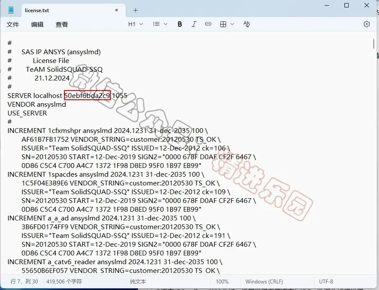Minimize the Notepad window
The width and height of the screenshot is (379, 290).
point(327,5)
